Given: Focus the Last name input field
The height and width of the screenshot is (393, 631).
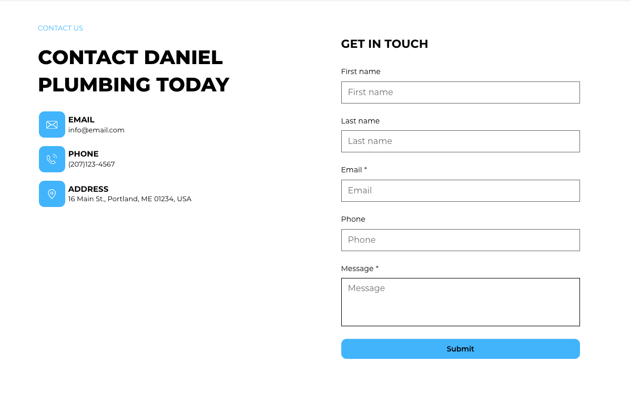Looking at the screenshot, I should coord(461,141).
